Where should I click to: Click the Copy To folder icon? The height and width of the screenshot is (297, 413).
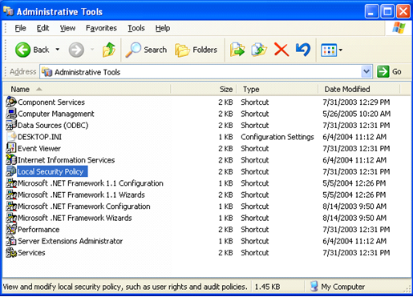click(259, 50)
